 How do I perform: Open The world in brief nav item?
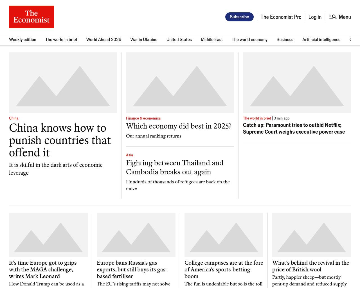point(61,40)
